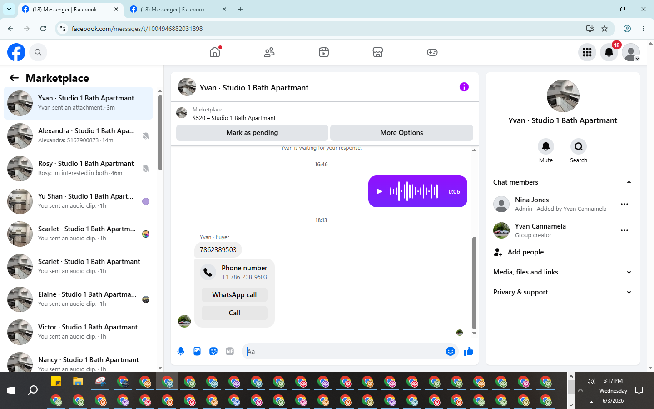
Task: Open the notifications bell with 18 badge
Action: pos(609,52)
